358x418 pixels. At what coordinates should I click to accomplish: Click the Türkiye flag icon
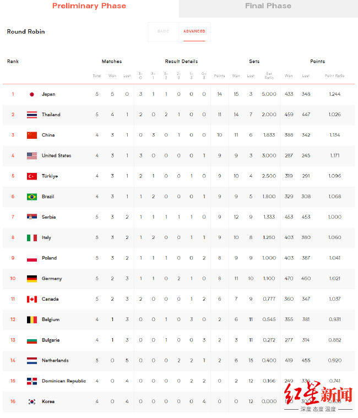coord(32,176)
